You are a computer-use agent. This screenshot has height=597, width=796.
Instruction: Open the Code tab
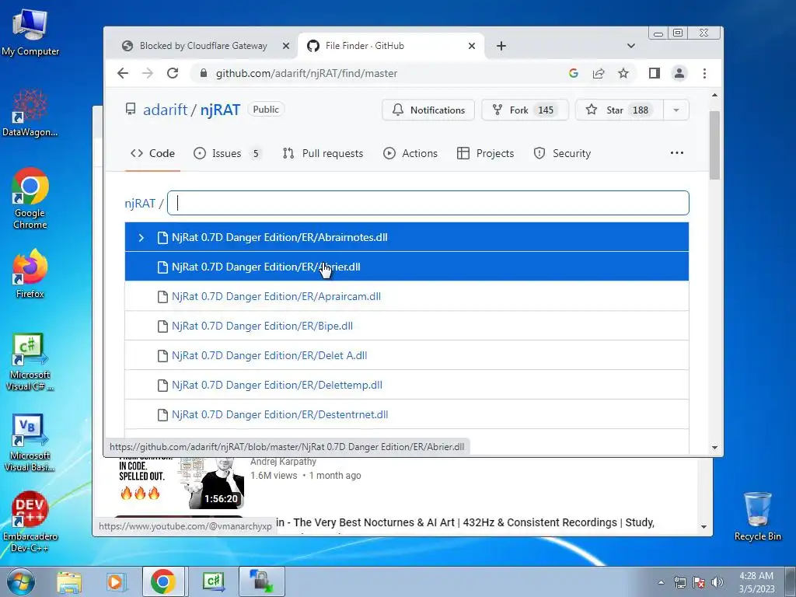click(x=152, y=153)
